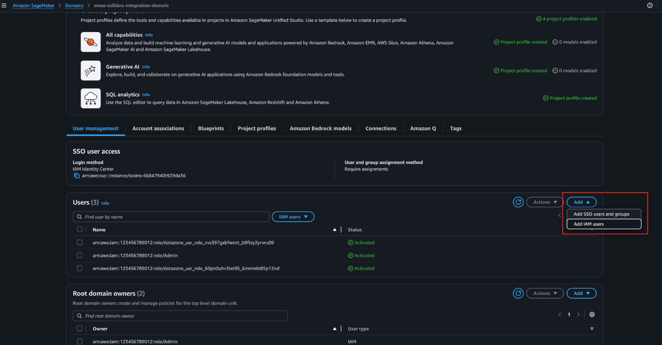Screen dimensions: 662x345
Task: Click Project profile created text for All capabilities
Action: point(524,42)
